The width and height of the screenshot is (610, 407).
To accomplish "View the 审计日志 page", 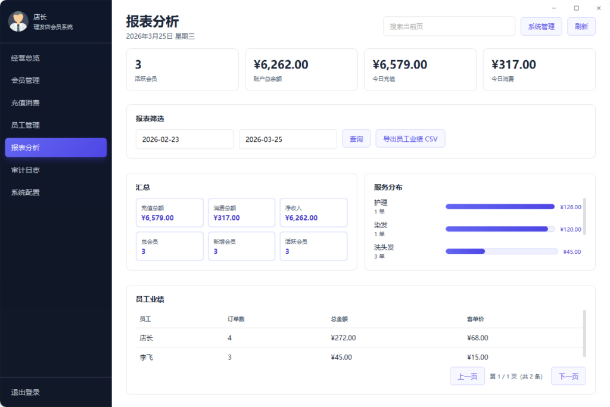I will tap(55, 170).
